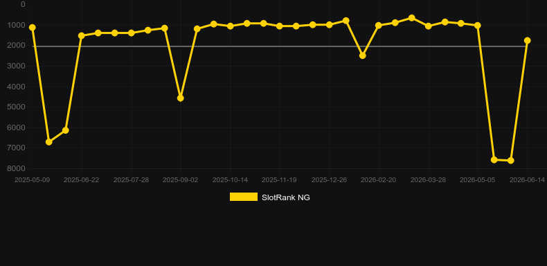
Task: Select the data point at 2026-05-05
Action: 478,26
